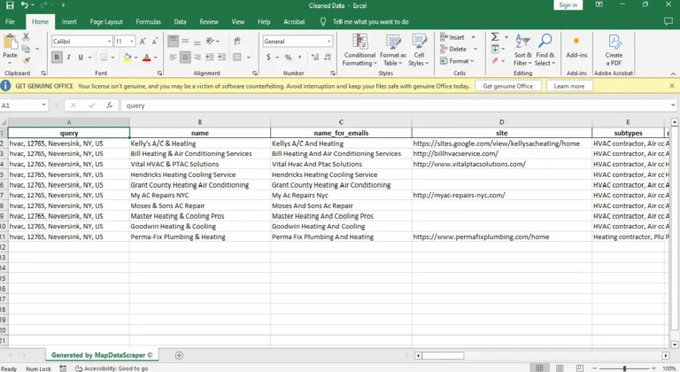680x372 pixels.
Task: Apply the red font color swatch
Action: [147, 58]
